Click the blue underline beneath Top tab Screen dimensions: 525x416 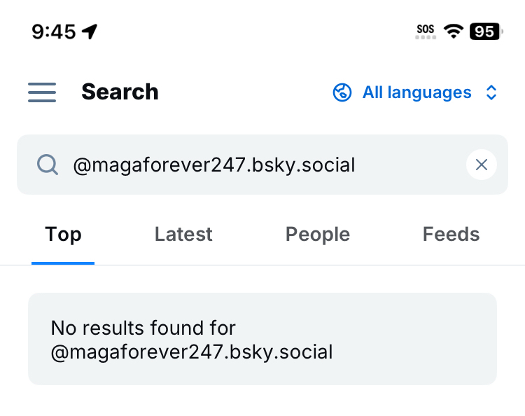pyautogui.click(x=63, y=263)
